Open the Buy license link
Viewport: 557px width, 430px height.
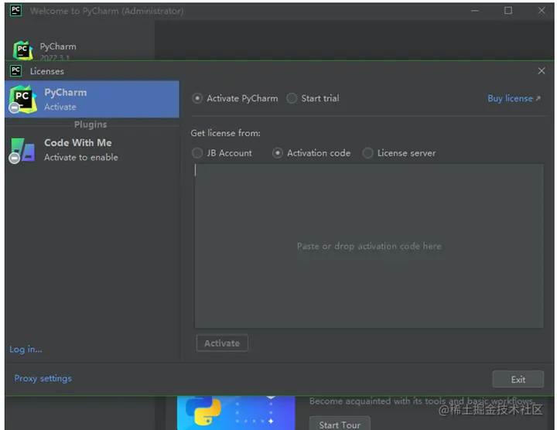tap(514, 98)
